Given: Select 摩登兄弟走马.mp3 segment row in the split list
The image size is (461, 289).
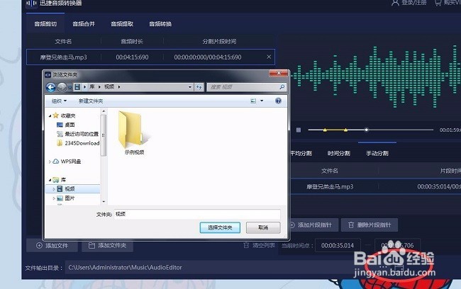Looking at the screenshot, I should click(376, 186).
